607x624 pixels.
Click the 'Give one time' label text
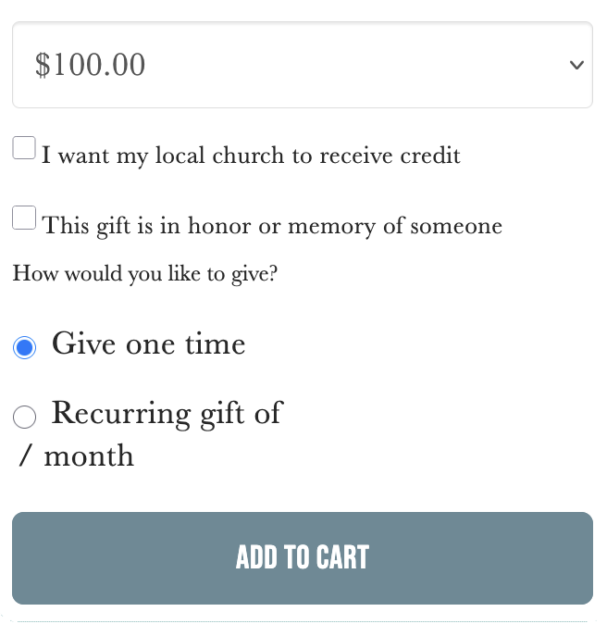(x=148, y=343)
